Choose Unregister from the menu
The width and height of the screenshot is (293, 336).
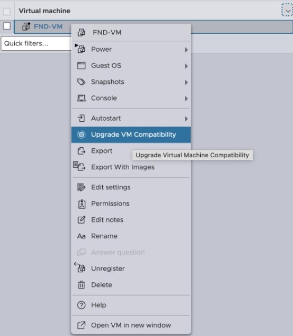pyautogui.click(x=131, y=268)
